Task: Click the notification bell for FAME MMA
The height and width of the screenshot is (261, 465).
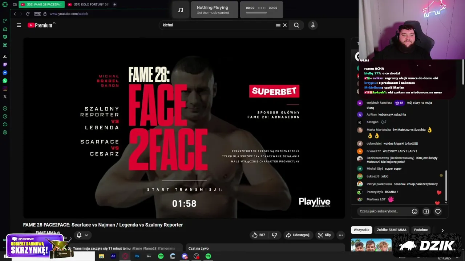Action: click(79, 235)
